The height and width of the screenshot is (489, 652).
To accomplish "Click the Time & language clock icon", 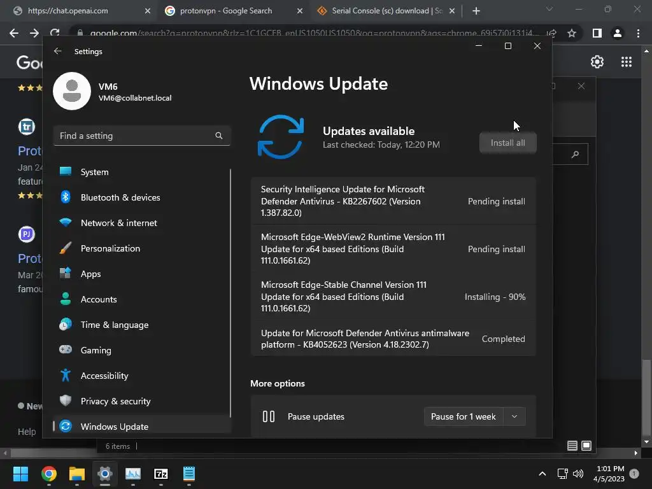I will coord(66,324).
